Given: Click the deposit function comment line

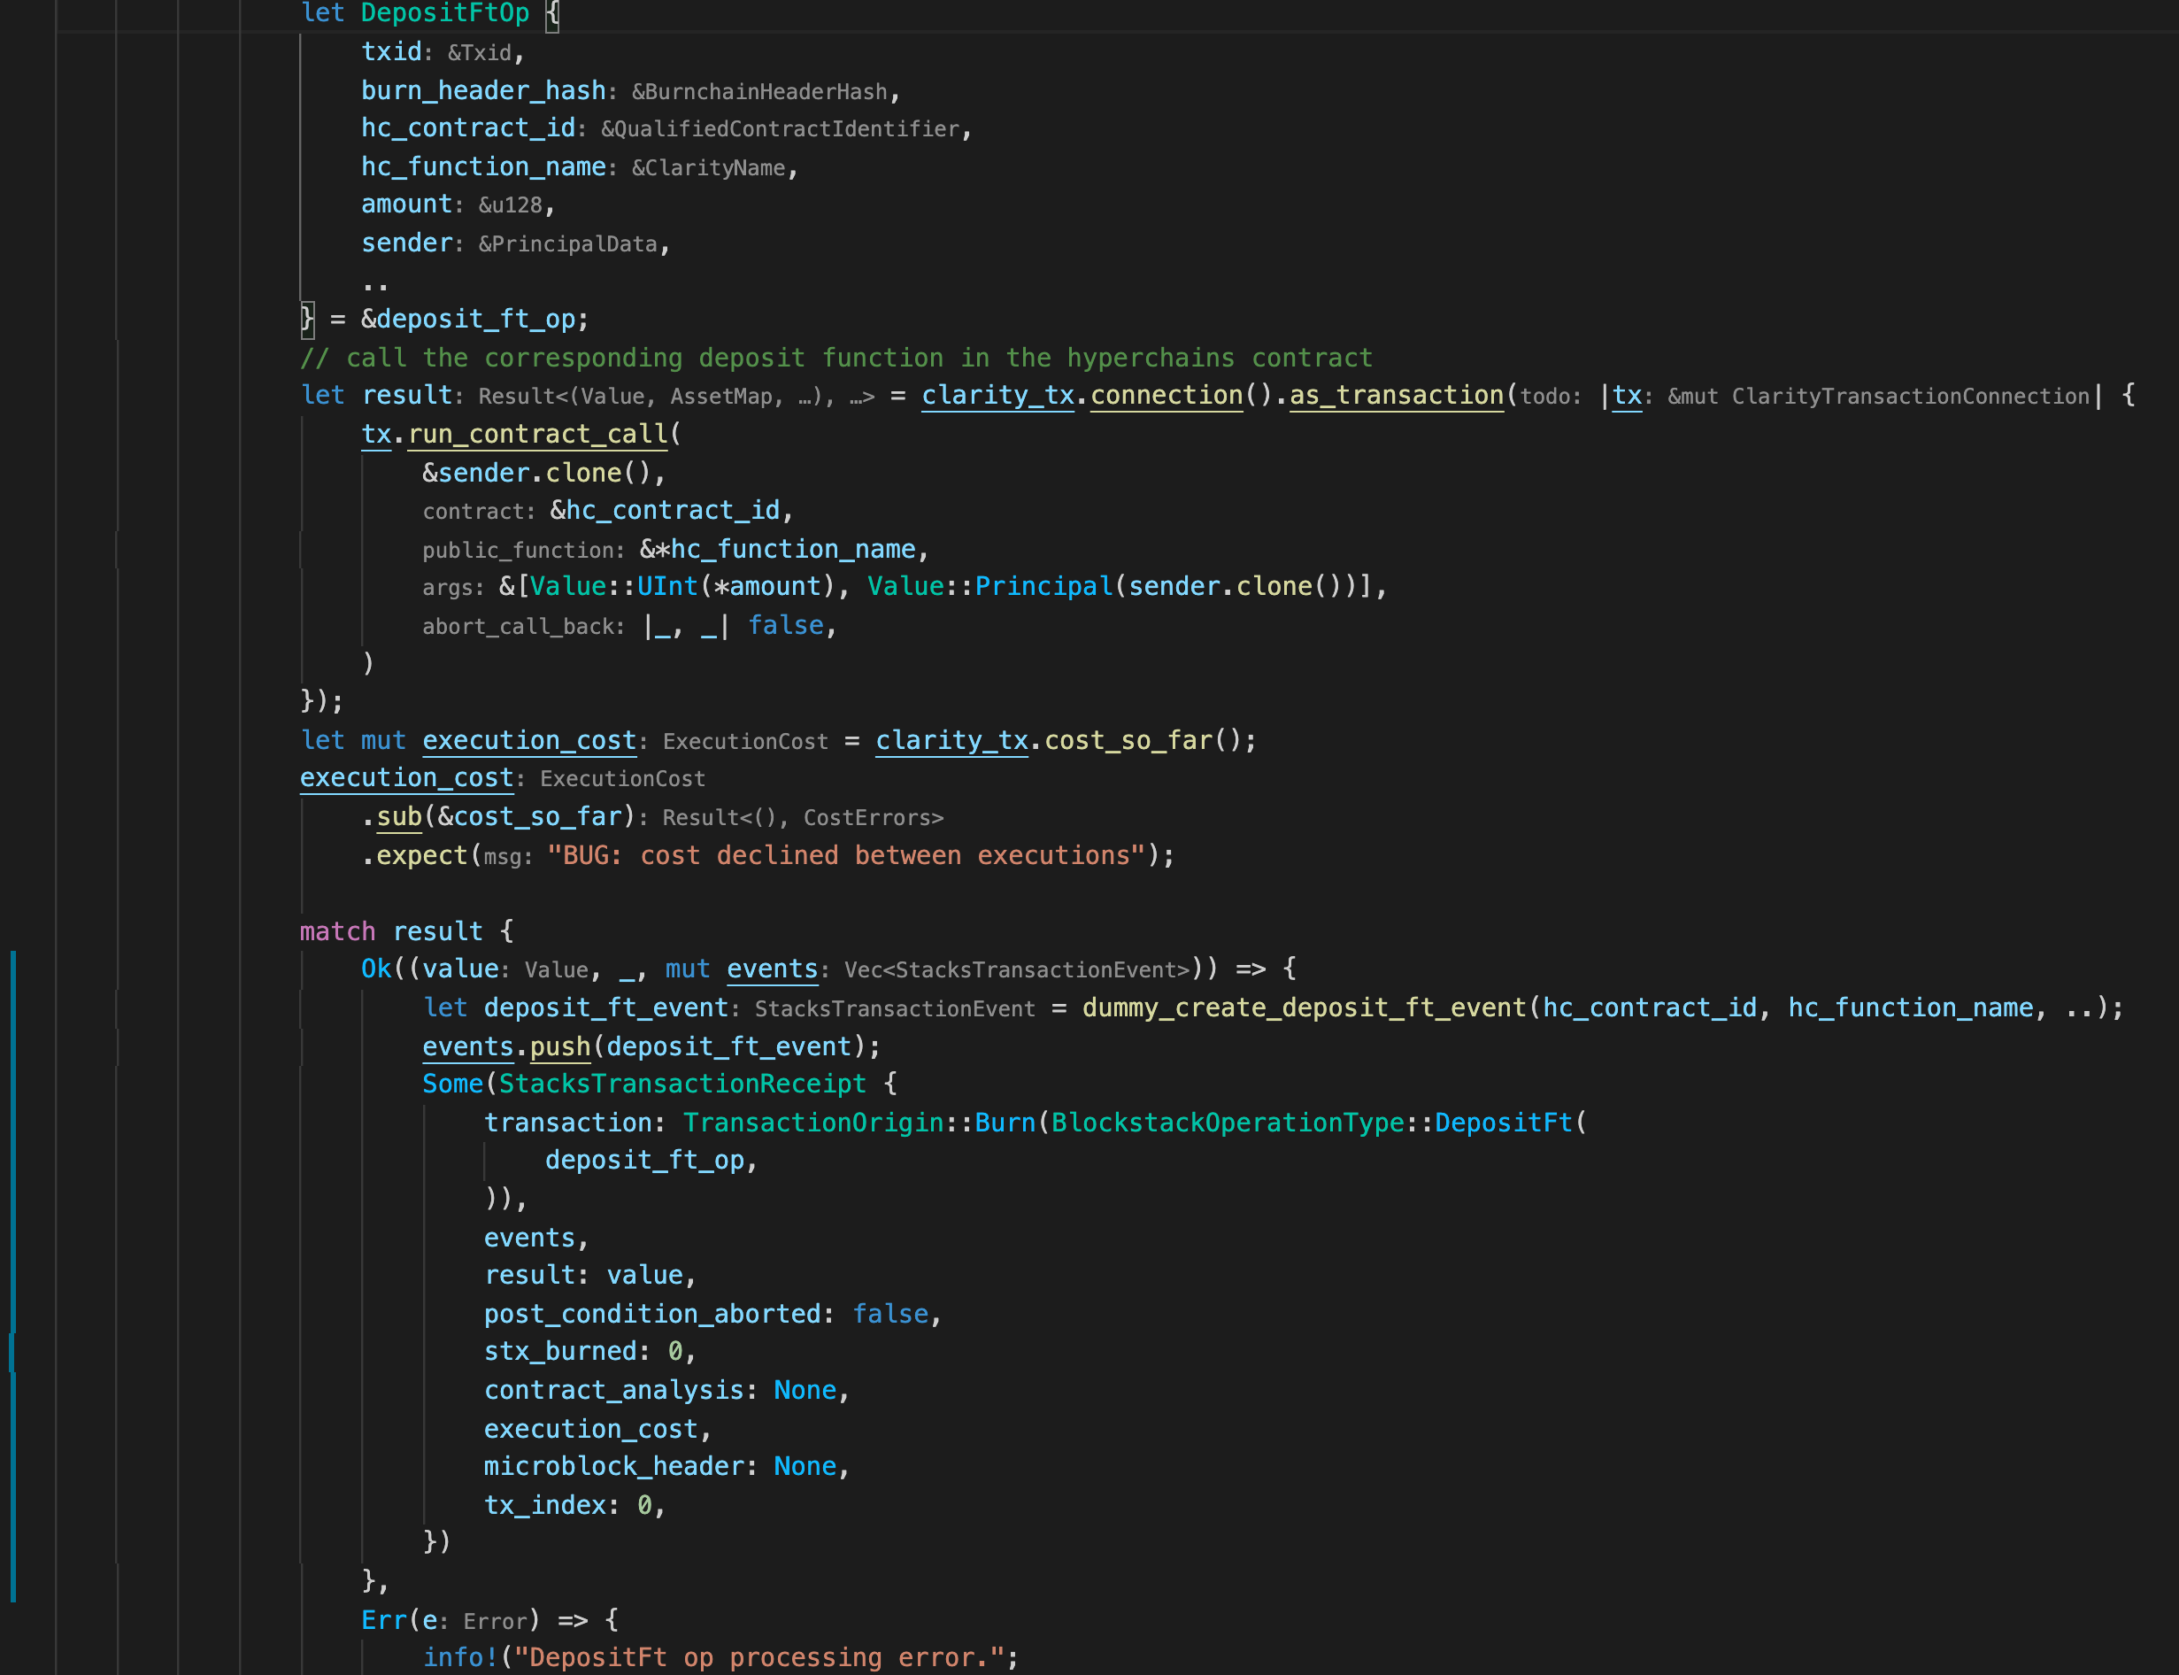Looking at the screenshot, I should click(x=837, y=357).
